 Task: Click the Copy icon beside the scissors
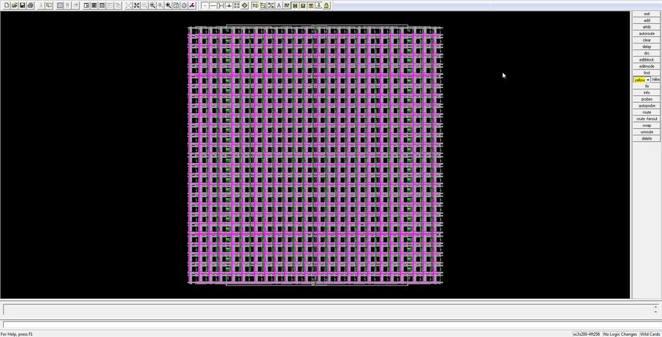click(x=49, y=5)
